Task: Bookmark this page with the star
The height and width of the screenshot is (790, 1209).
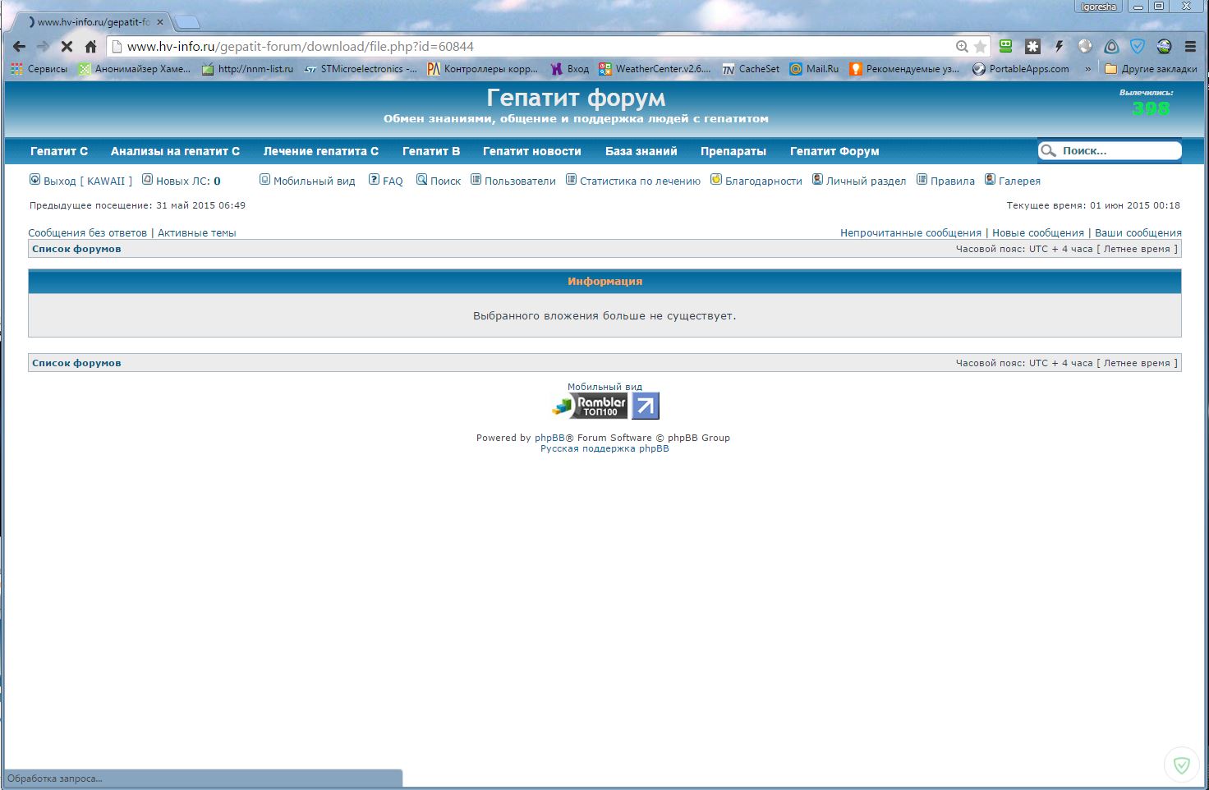Action: [980, 47]
